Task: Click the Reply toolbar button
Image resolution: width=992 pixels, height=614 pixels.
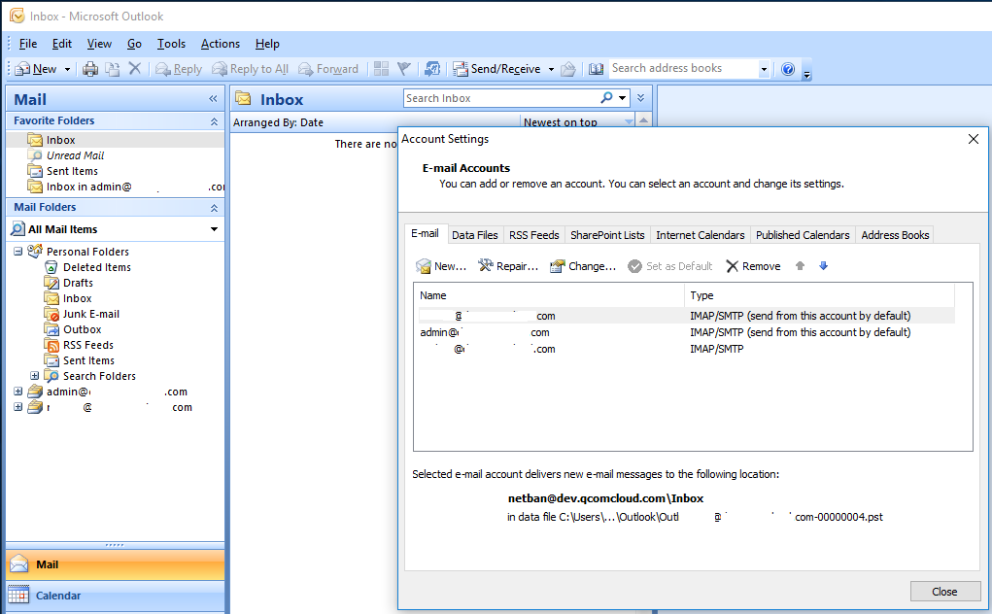Action: pos(179,69)
